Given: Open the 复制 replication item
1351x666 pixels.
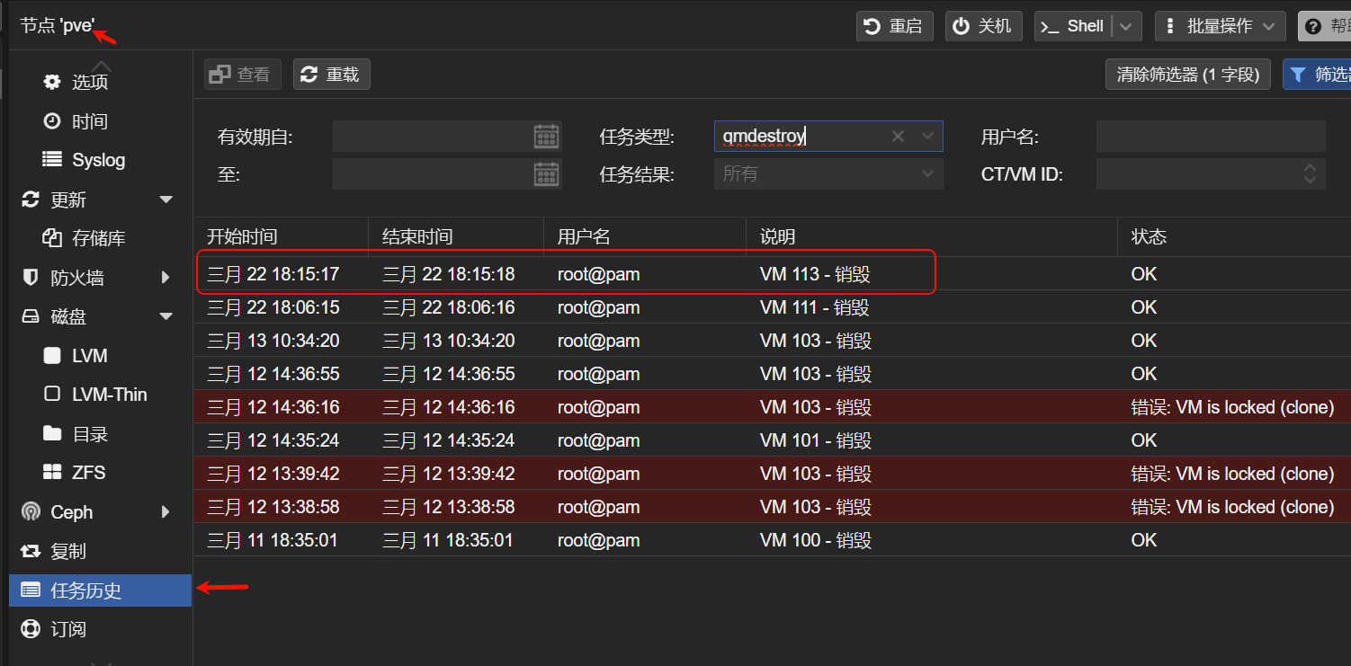Looking at the screenshot, I should pyautogui.click(x=54, y=551).
